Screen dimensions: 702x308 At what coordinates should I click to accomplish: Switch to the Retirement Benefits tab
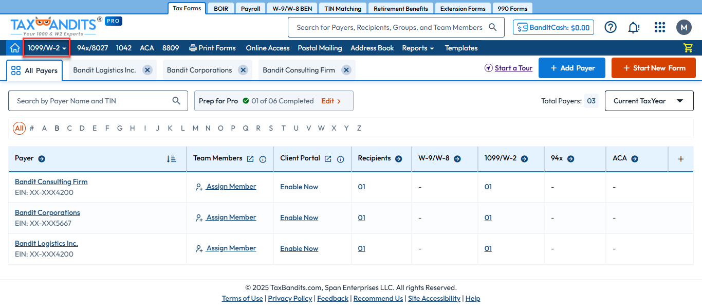(401, 8)
